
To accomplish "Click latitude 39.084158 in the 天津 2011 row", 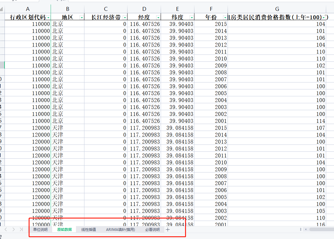I will (178, 155).
